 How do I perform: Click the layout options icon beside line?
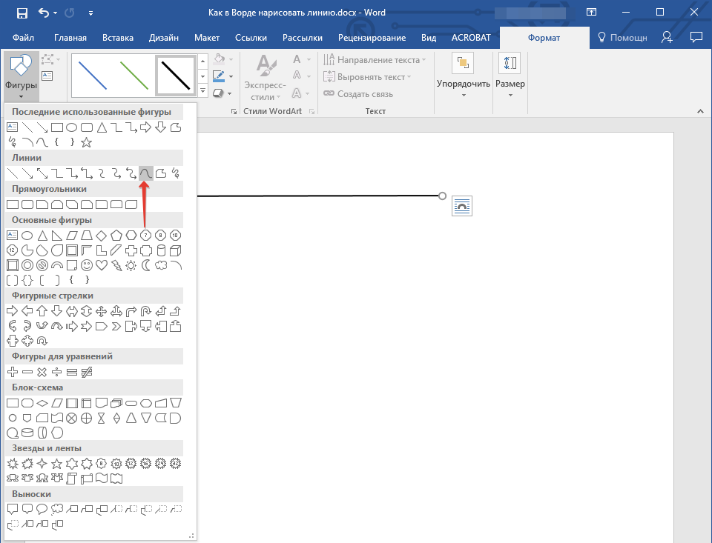coord(462,206)
